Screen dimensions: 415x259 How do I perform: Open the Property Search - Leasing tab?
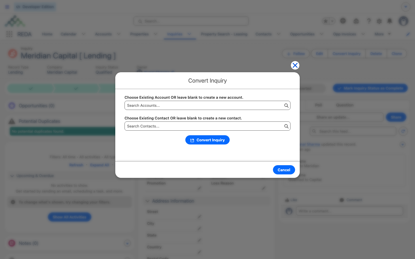[224, 34]
